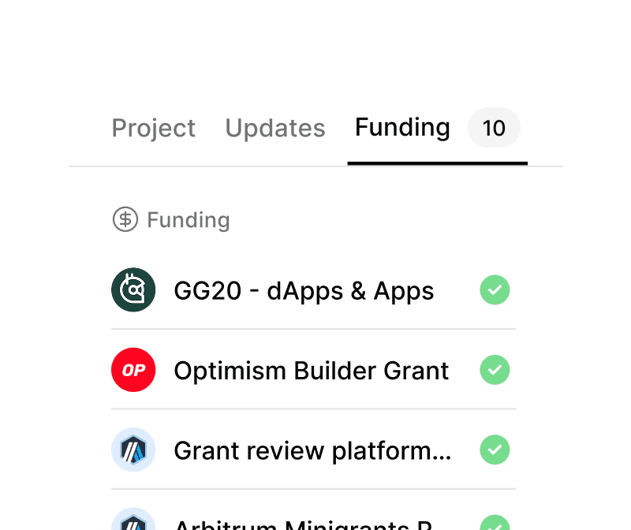
Task: Click the green checkmark on GG20 row
Action: tap(495, 290)
